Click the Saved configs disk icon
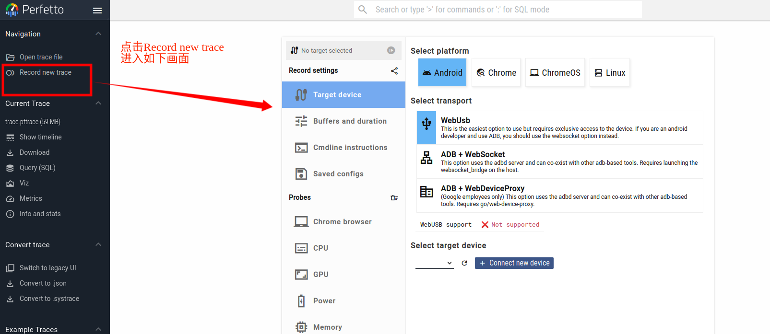Viewport: 770px width, 334px height. 301,174
